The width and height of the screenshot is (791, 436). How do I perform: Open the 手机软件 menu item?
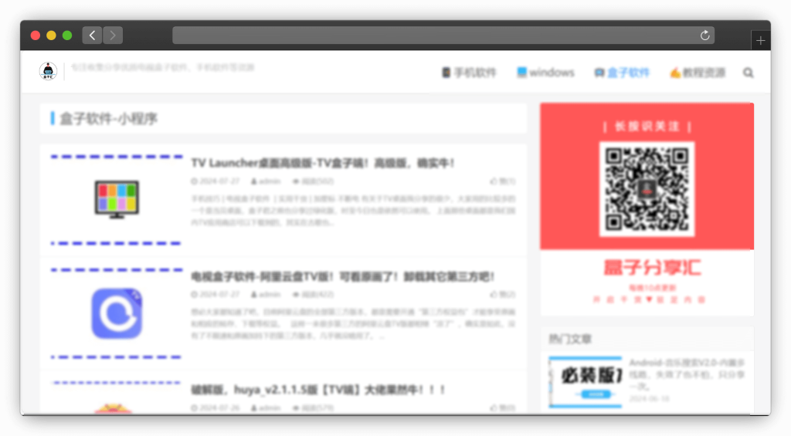point(469,73)
